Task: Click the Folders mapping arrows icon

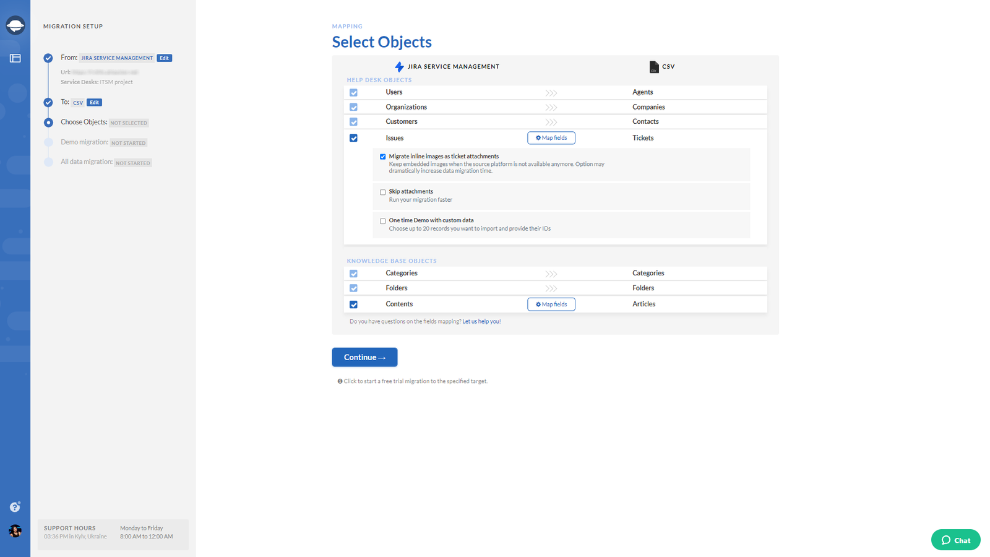Action: coord(551,289)
